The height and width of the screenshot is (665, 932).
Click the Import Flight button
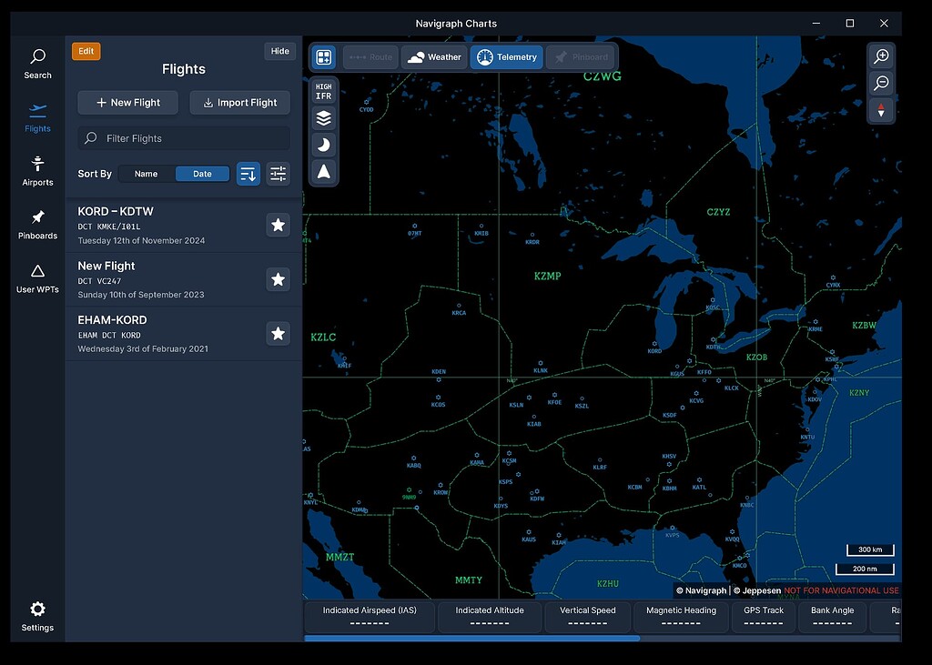(239, 102)
